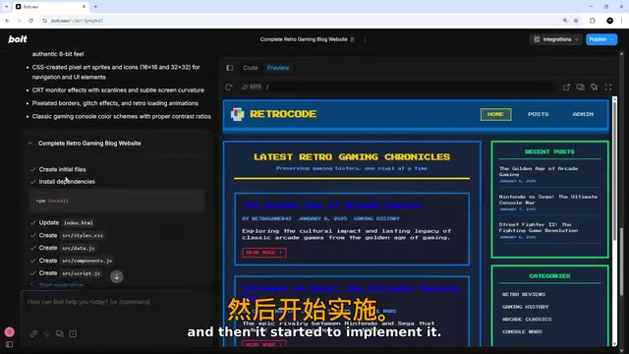Click the Install dependencies step

point(67,181)
